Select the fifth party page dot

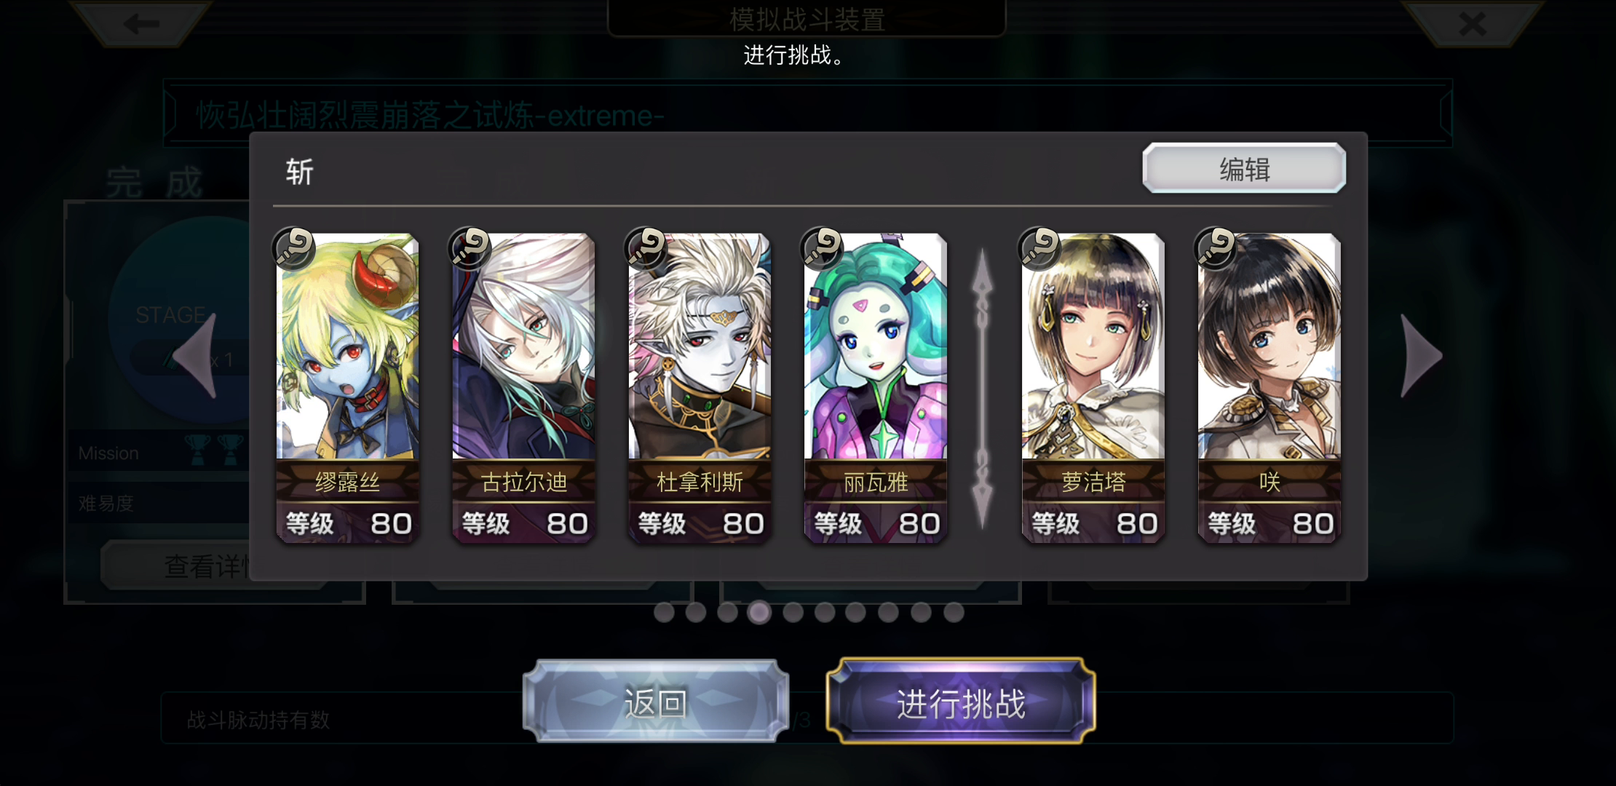tap(793, 613)
